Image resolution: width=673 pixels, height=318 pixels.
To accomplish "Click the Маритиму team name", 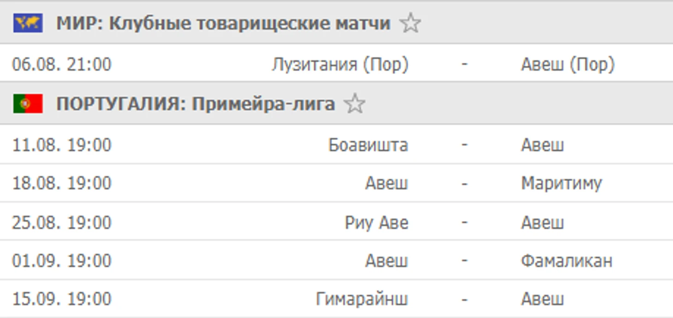I will pyautogui.click(x=561, y=183).
